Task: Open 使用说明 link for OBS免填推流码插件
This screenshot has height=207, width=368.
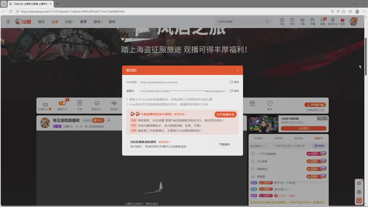Action: tap(164, 142)
